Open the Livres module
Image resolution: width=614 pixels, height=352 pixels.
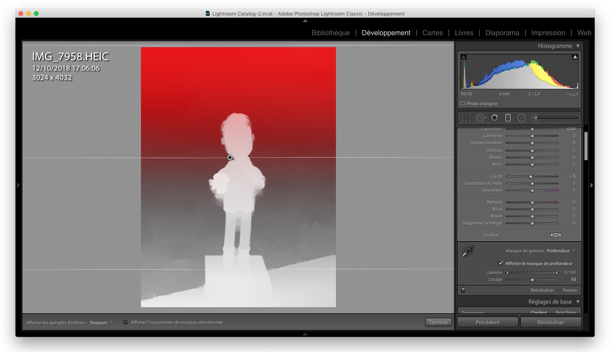[x=464, y=33]
